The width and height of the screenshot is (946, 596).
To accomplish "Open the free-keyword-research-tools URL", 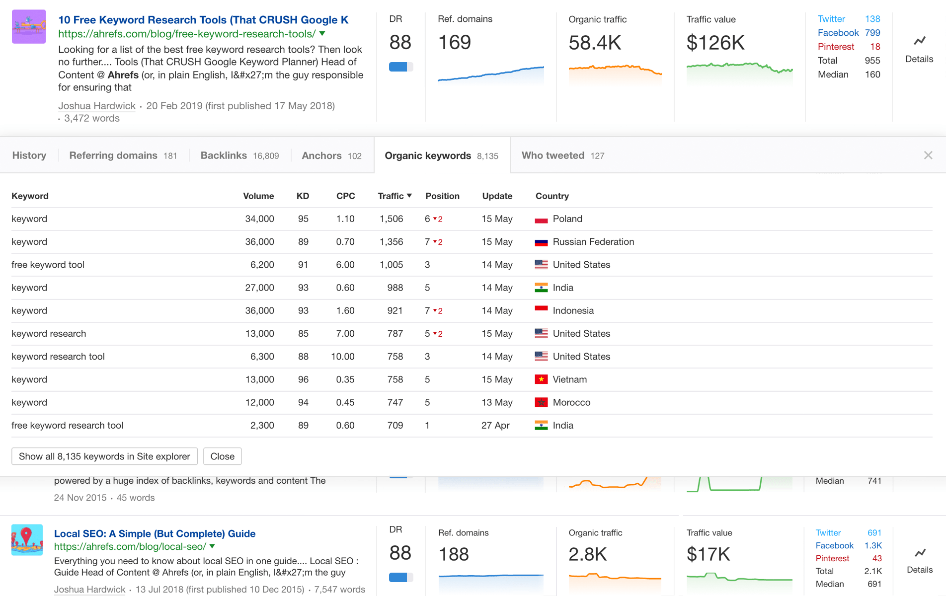I will [x=187, y=34].
